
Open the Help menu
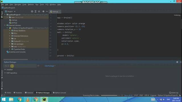click(59, 5)
